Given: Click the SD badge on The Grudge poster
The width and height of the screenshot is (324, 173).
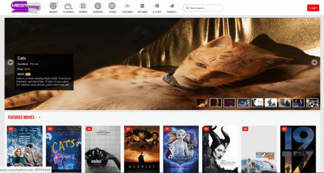Looking at the screenshot, I should 89,129.
